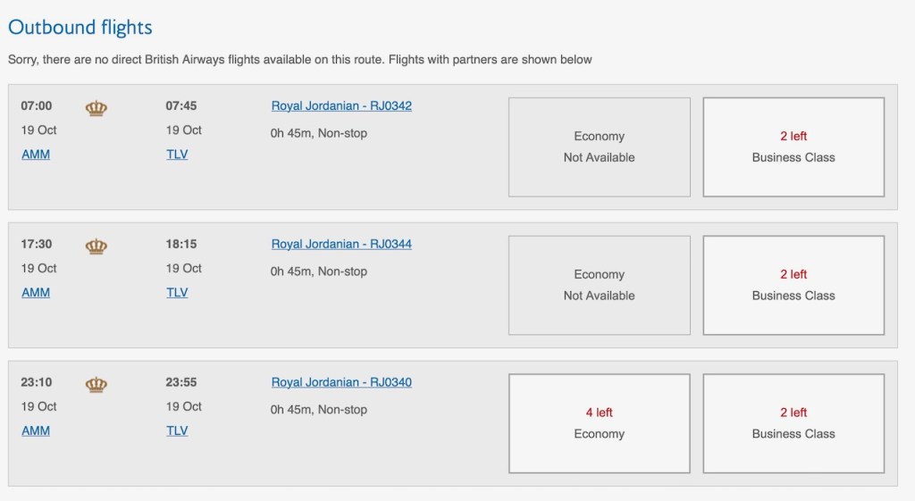Select Business Class on flight RJ0342

pyautogui.click(x=793, y=147)
